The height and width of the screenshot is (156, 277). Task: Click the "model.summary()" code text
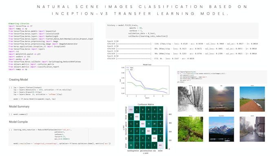click(20, 114)
